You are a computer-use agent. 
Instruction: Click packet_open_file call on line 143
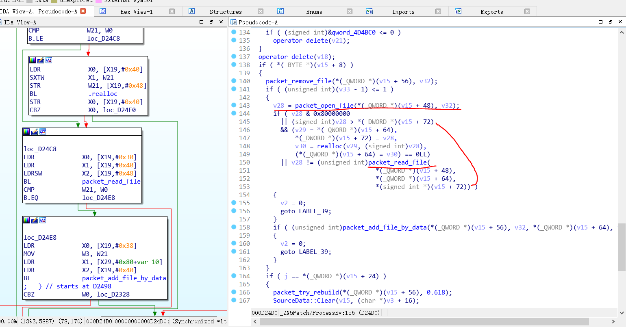(324, 105)
